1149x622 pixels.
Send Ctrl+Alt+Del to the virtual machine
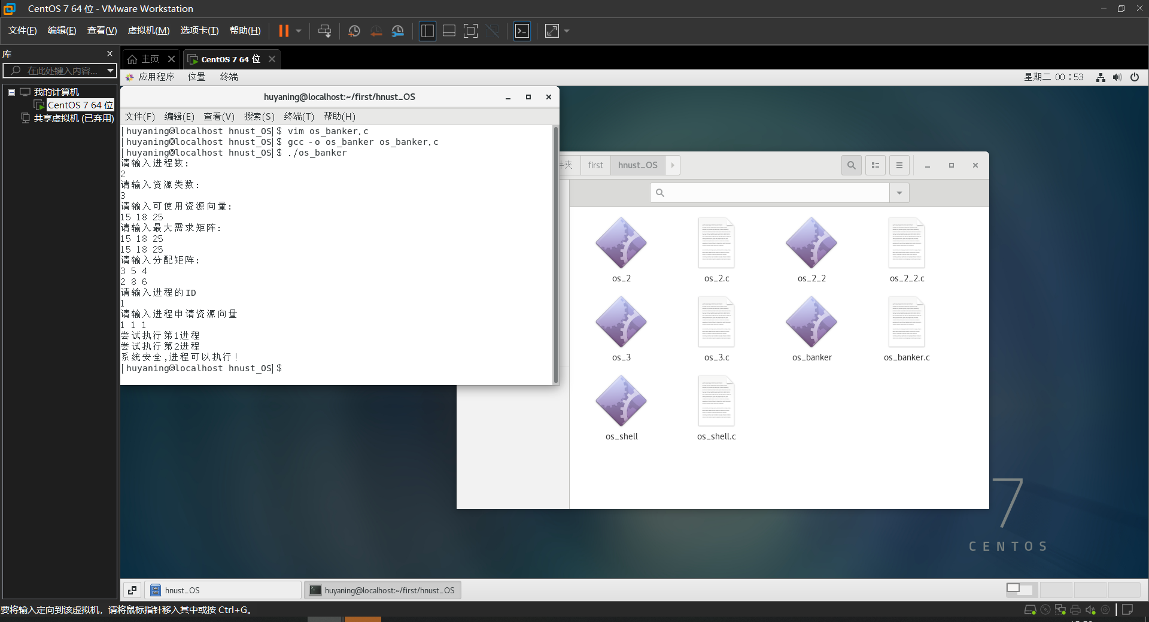pos(324,31)
